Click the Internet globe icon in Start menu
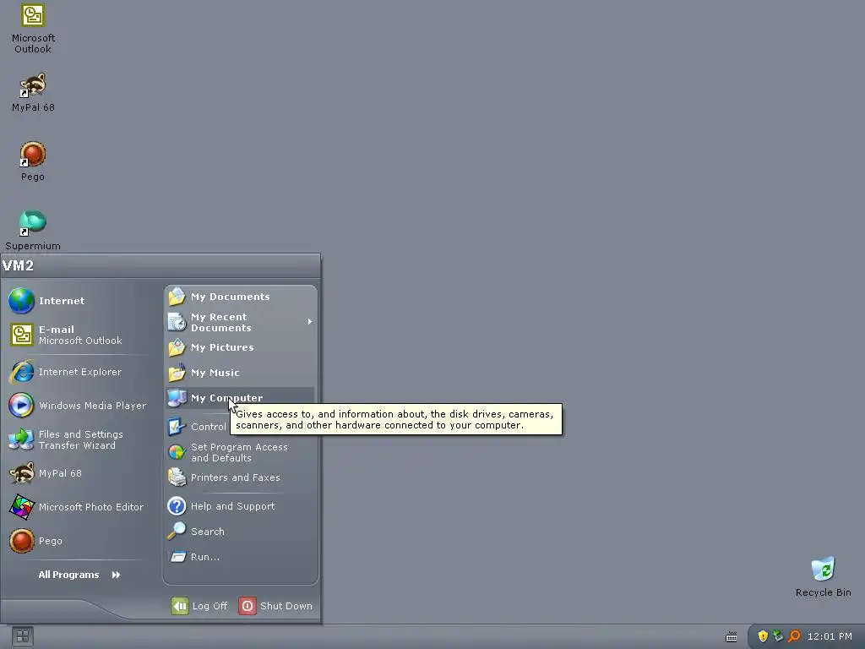Screen dimensions: 865x649 point(21,301)
